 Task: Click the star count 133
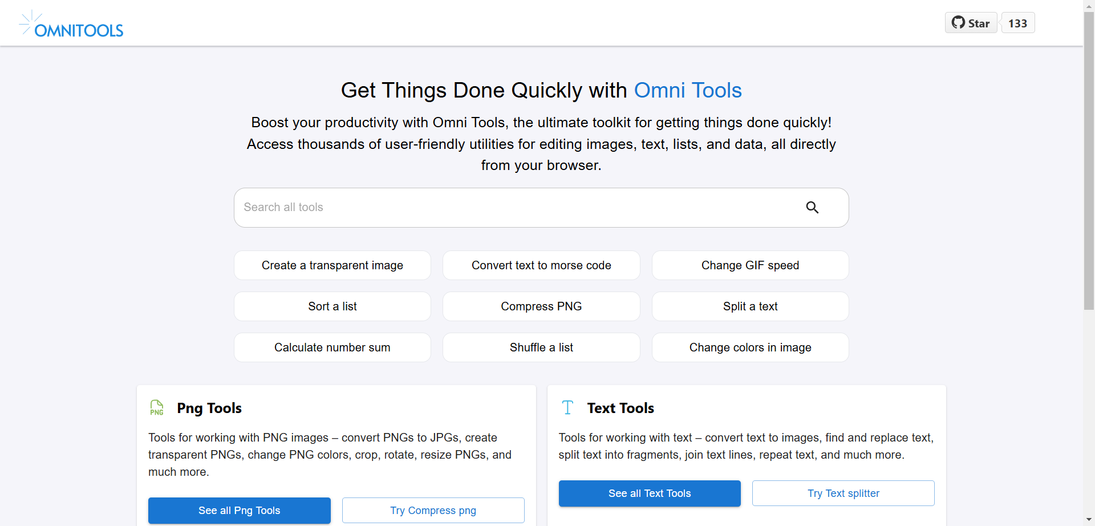[x=1017, y=23]
